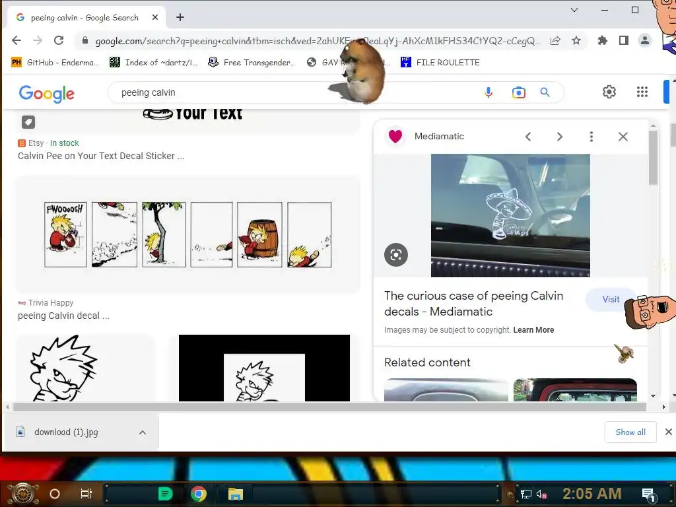Image resolution: width=676 pixels, height=507 pixels.
Task: Open the peeing Calvin decal Trivia Happy link
Action: pyautogui.click(x=63, y=316)
